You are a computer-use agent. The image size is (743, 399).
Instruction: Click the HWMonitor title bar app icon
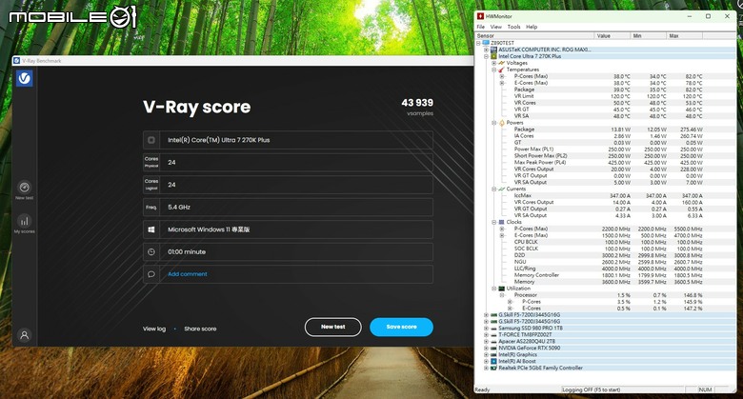(480, 16)
